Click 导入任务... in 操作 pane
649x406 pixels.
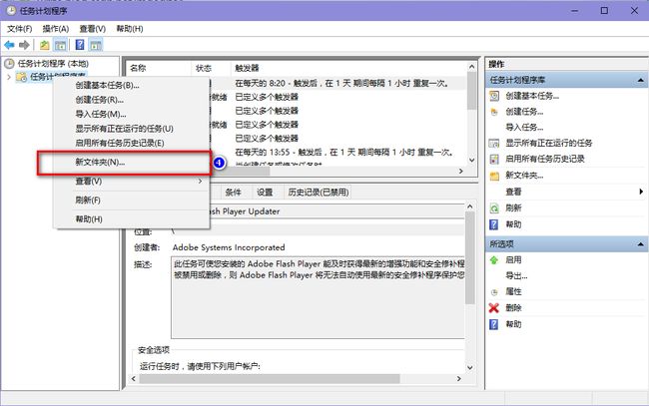[x=524, y=128]
